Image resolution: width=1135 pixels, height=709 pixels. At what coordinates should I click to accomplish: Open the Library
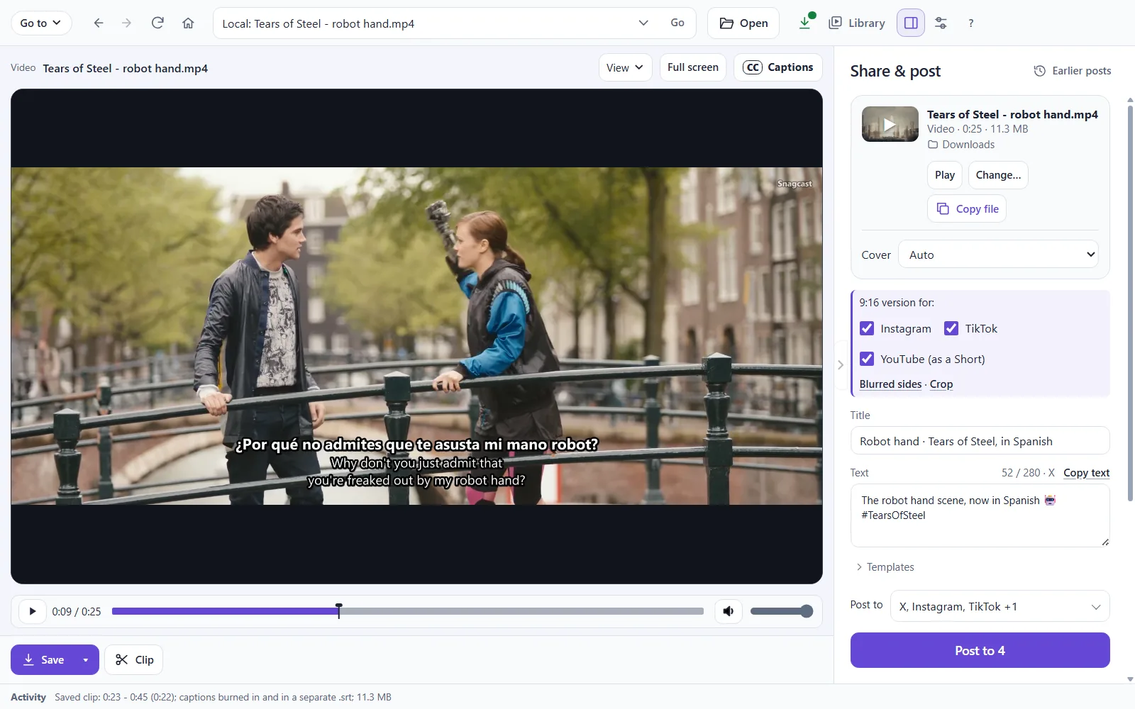(857, 23)
